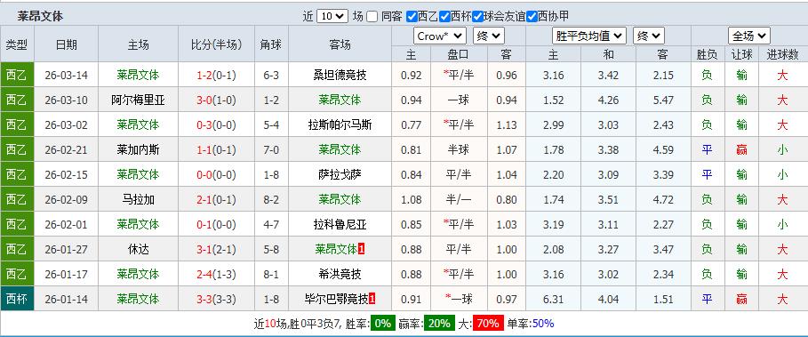808x337 pixels.
Task: Open the Crow* bookmaker dropdown
Action: [x=440, y=36]
